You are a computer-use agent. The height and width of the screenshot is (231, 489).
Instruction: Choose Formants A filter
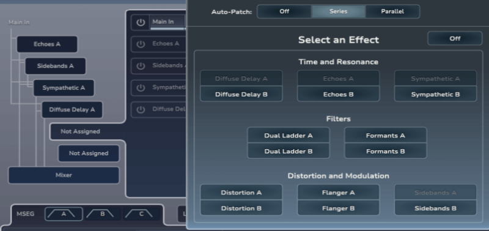[x=386, y=135]
